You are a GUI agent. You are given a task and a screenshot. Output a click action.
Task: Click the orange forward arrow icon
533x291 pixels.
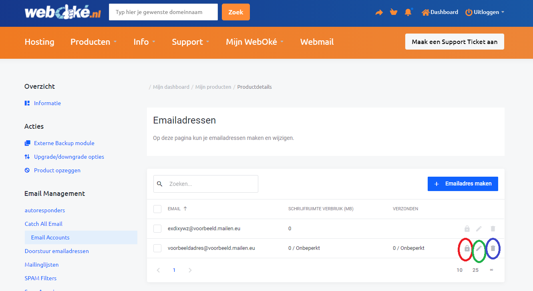(379, 12)
